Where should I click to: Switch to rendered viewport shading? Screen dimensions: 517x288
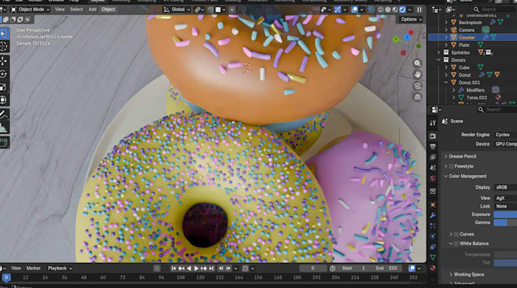click(402, 10)
